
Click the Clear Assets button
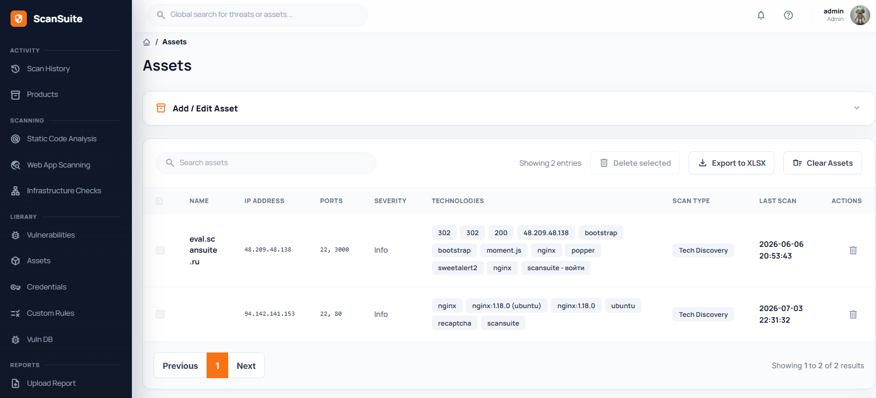822,163
